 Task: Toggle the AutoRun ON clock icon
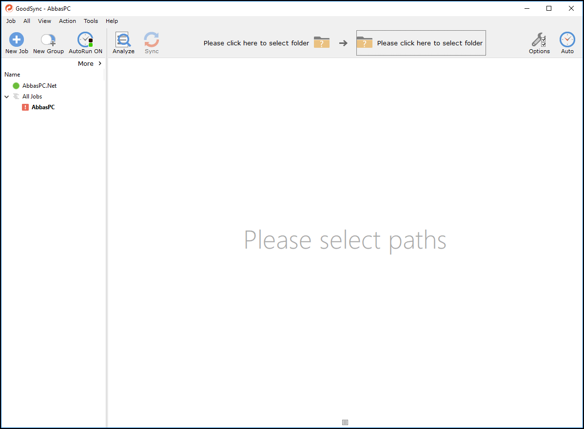click(x=85, y=39)
